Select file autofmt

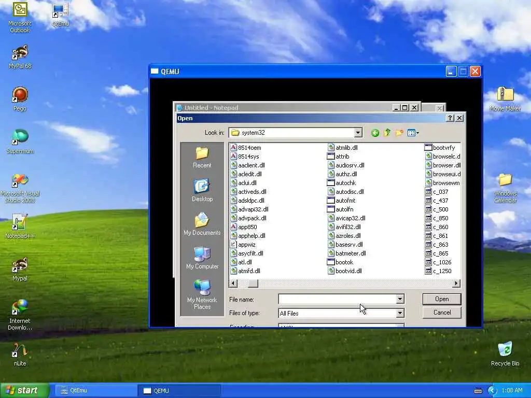point(341,201)
